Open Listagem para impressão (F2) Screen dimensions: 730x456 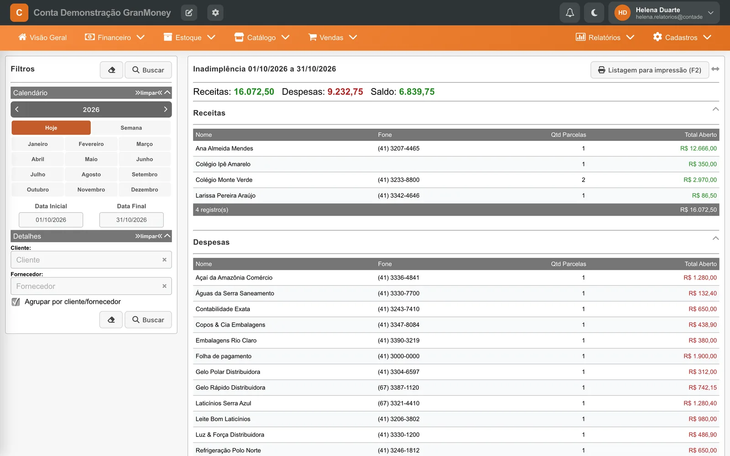coord(650,70)
